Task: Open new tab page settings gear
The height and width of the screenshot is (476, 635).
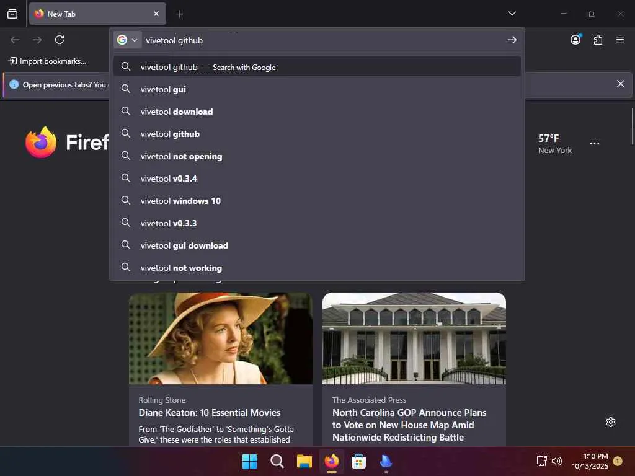Action: pos(610,422)
